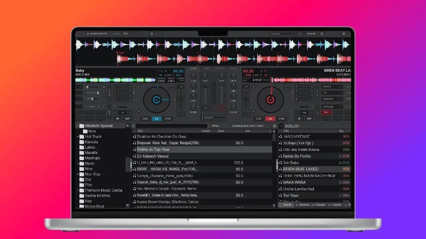This screenshot has height=239, width=426.
Task: Set loop OUT on the right deck
Action: tap(309, 119)
